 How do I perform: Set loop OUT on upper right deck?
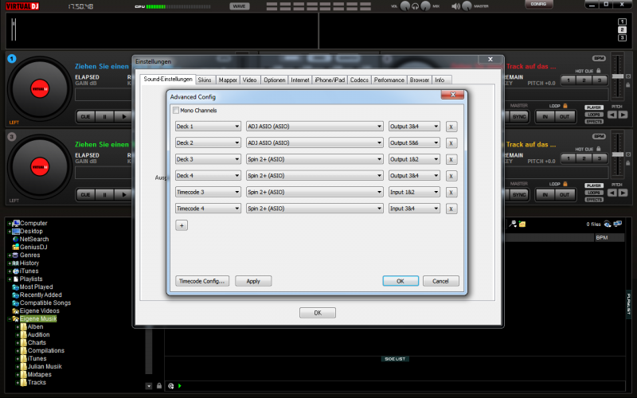click(x=565, y=116)
